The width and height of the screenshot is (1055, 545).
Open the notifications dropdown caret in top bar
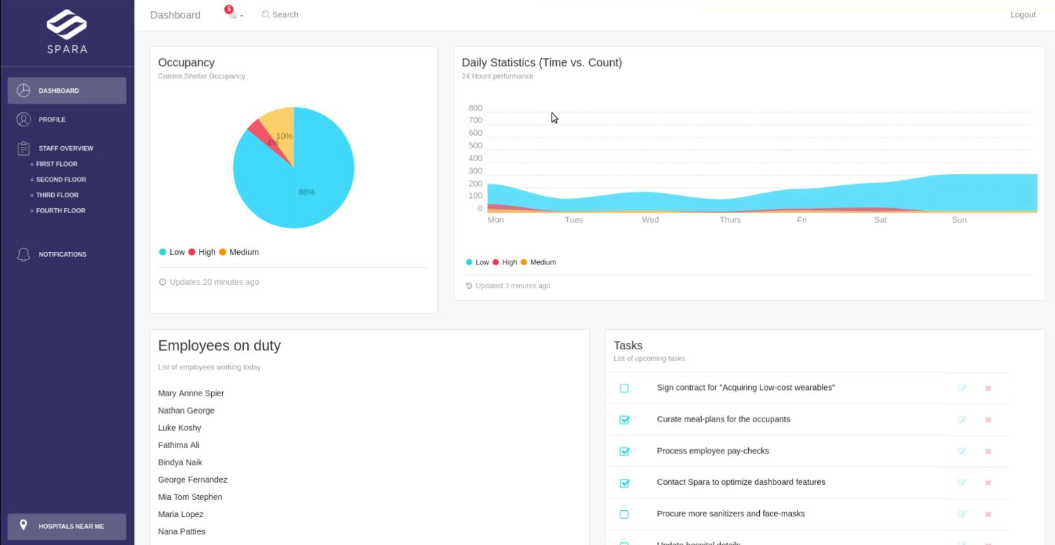tap(242, 16)
